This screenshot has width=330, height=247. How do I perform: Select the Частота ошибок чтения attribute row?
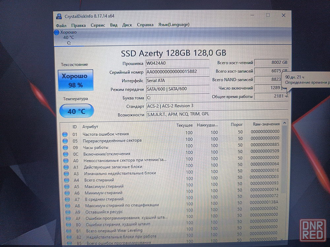[x=172, y=133]
